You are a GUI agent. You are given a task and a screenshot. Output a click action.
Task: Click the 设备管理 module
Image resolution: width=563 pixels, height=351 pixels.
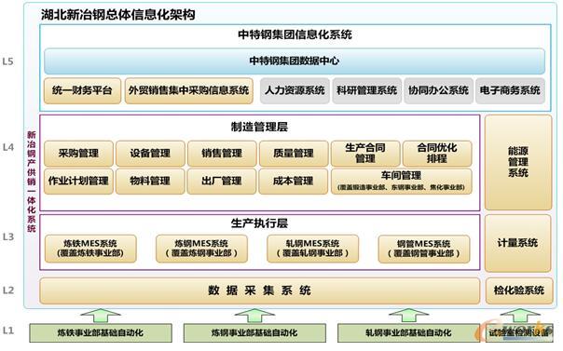pos(150,154)
